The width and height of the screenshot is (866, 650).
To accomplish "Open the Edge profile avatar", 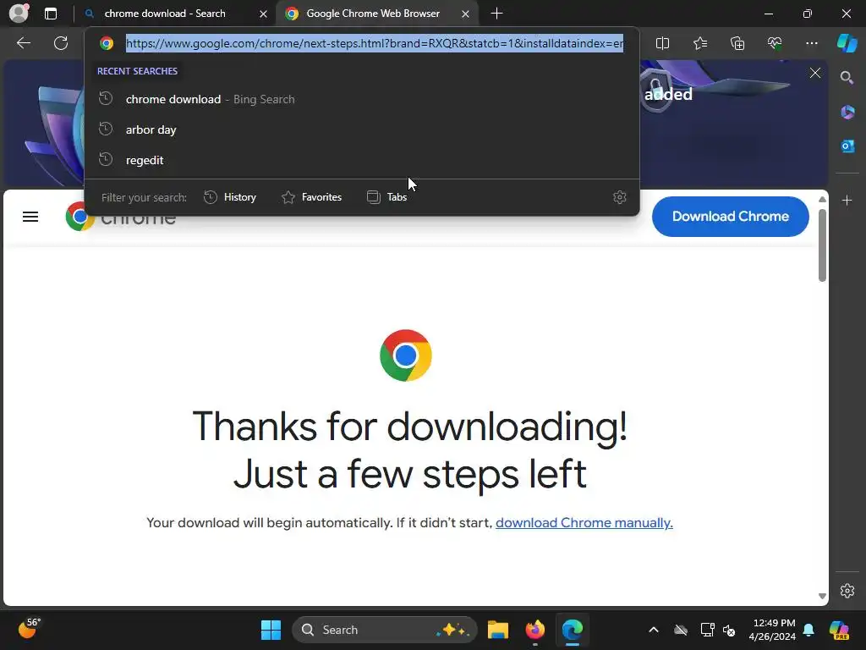I will click(19, 14).
